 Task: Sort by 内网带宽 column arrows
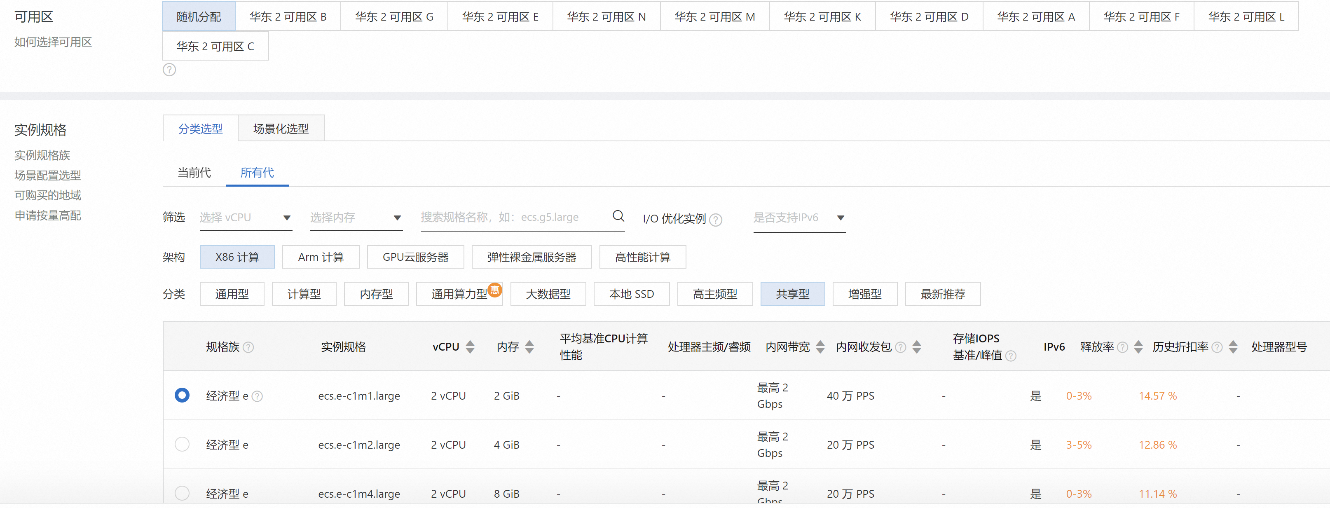(820, 347)
